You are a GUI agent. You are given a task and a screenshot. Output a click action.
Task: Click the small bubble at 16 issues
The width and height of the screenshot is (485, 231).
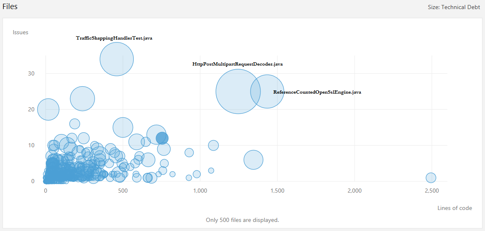(x=75, y=124)
